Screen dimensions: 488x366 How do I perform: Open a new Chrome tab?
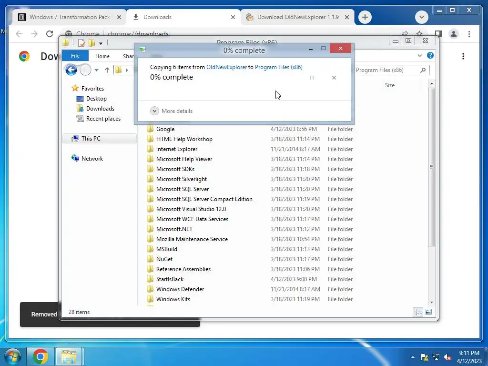(x=365, y=17)
